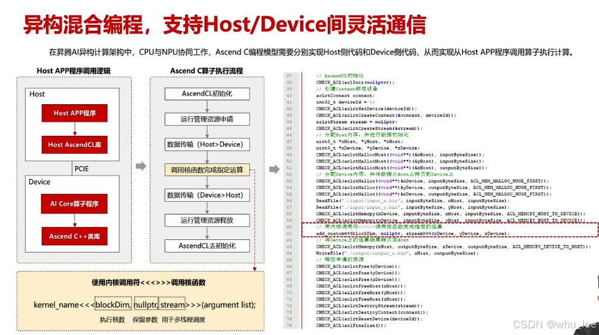Click the '保留参数' caption
This screenshot has height=335, width=599.
(145, 320)
